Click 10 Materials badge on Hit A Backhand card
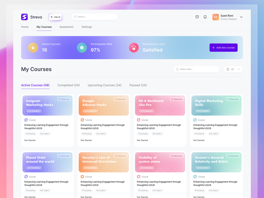The height and width of the screenshot is (198, 264). [176, 99]
